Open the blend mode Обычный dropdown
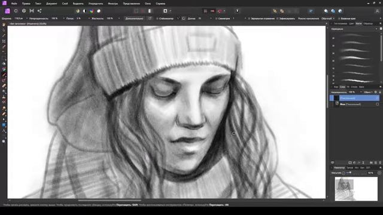 (328, 19)
